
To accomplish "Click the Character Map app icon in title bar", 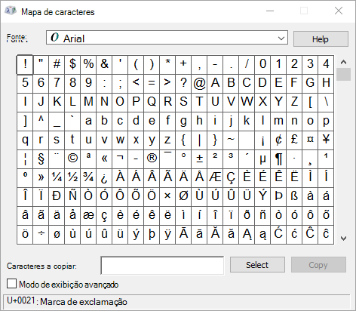I will coord(11,11).
